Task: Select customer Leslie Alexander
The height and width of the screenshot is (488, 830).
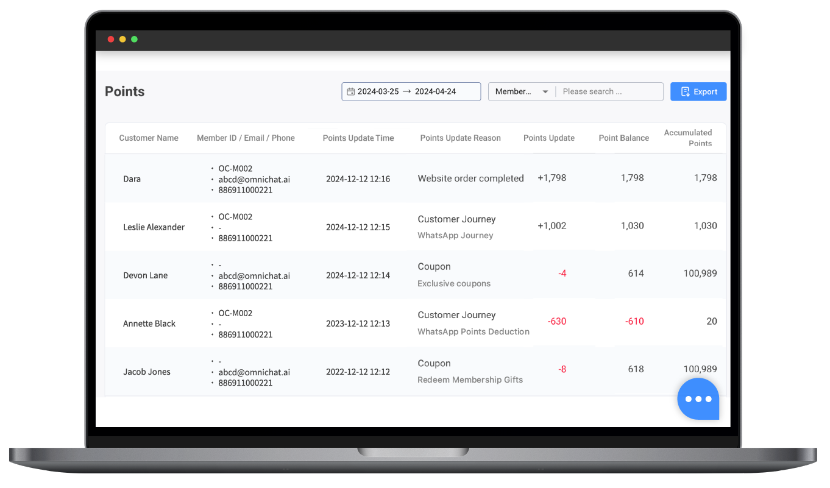Action: tap(154, 227)
